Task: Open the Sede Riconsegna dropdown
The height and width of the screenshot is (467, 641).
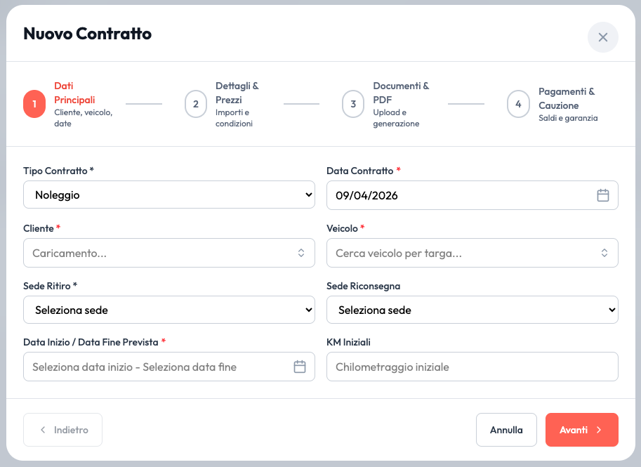Action: coord(472,309)
